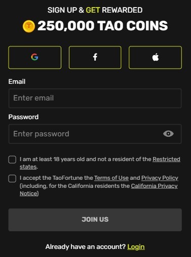Focus the Enter email field
The image size is (191, 257).
pos(95,98)
